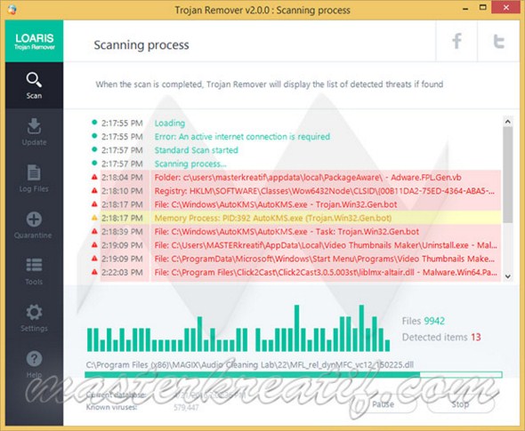Select 'Standard Scan started' log entry
Image resolution: width=525 pixels, height=431 pixels.
pos(196,150)
